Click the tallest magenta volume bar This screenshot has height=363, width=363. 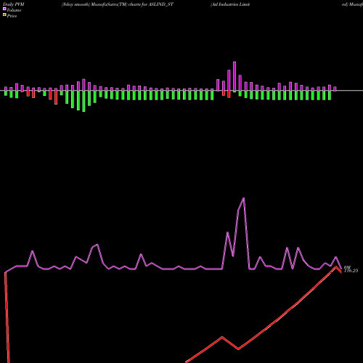(234, 77)
